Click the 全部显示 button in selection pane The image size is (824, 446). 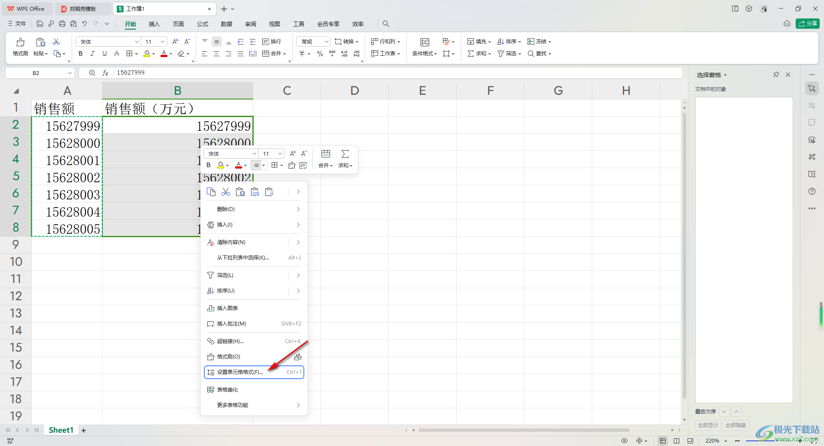point(708,425)
